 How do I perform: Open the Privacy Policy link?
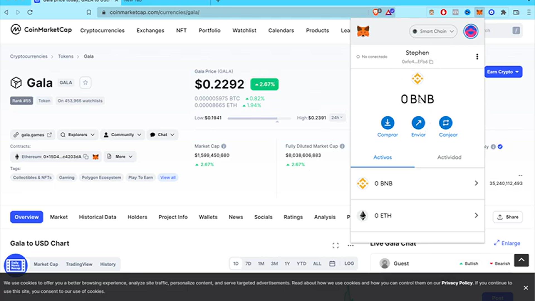[x=457, y=283]
